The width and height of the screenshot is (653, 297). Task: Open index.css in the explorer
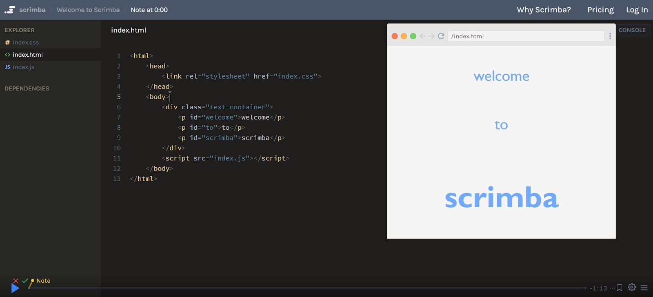point(50,42)
